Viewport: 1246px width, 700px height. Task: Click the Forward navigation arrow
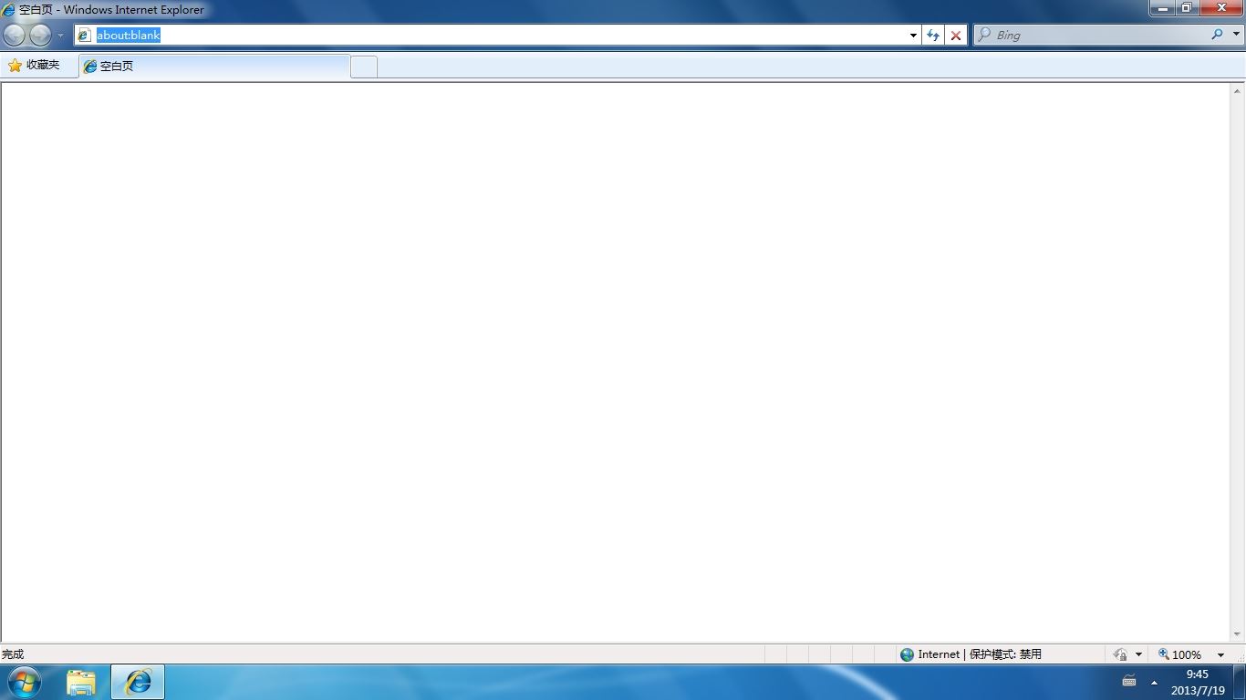[40, 36]
